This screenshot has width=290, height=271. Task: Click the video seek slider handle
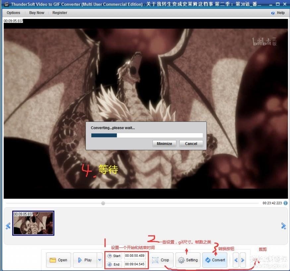coord(103,203)
